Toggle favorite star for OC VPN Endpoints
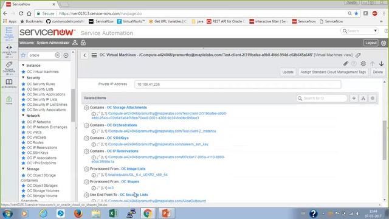 pyautogui.click(x=24, y=163)
